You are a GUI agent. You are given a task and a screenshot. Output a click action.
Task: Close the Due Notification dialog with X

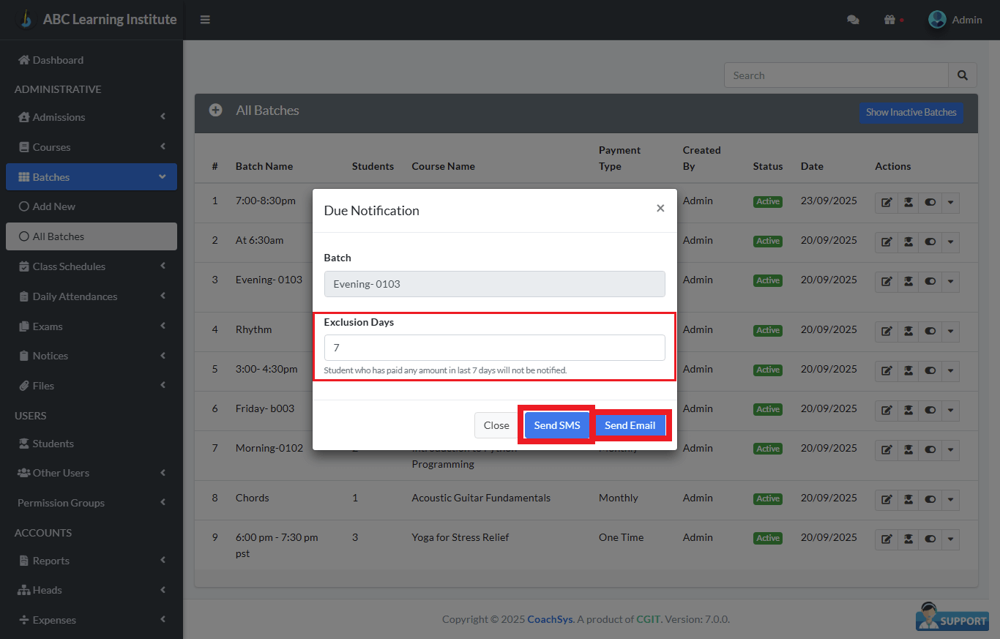660,209
